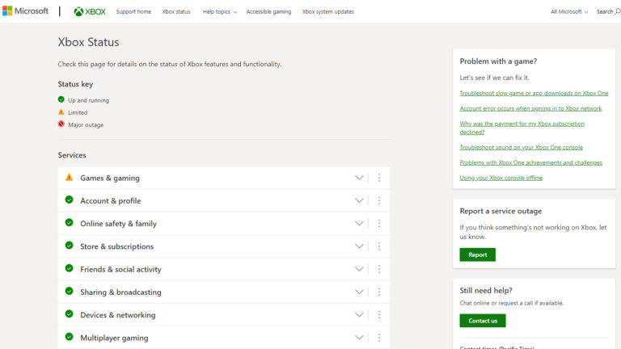Click the Contact us button
This screenshot has height=349, width=621.
click(x=483, y=321)
